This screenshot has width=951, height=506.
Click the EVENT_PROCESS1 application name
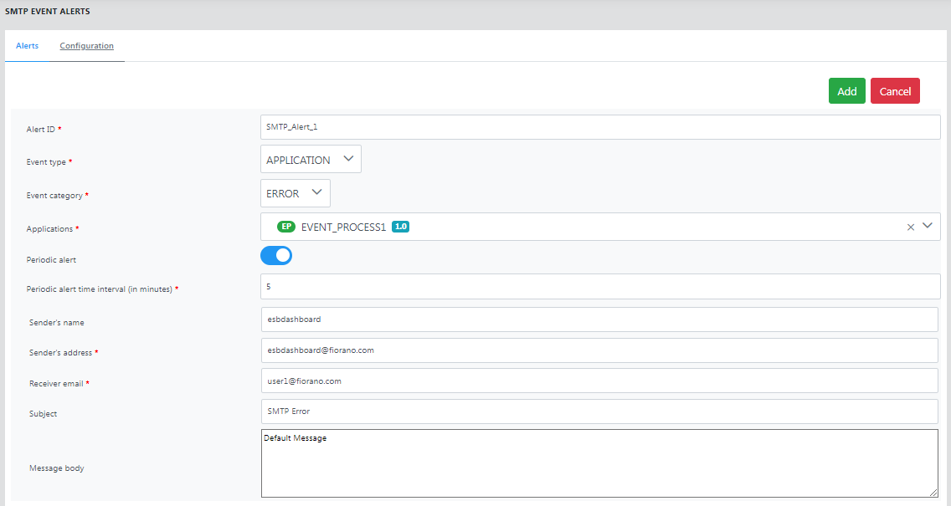coord(344,227)
